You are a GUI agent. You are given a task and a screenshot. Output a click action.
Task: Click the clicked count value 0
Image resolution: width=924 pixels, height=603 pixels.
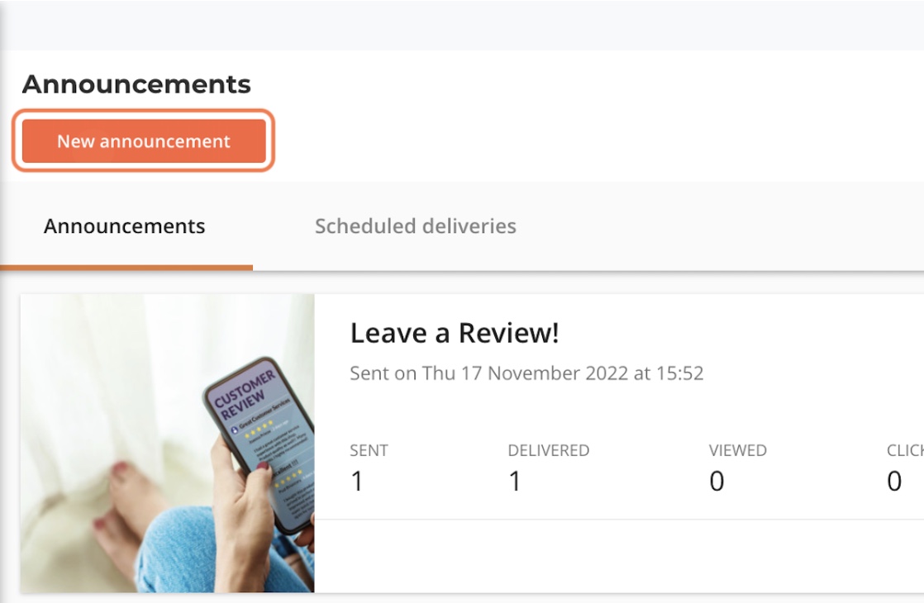coord(894,481)
